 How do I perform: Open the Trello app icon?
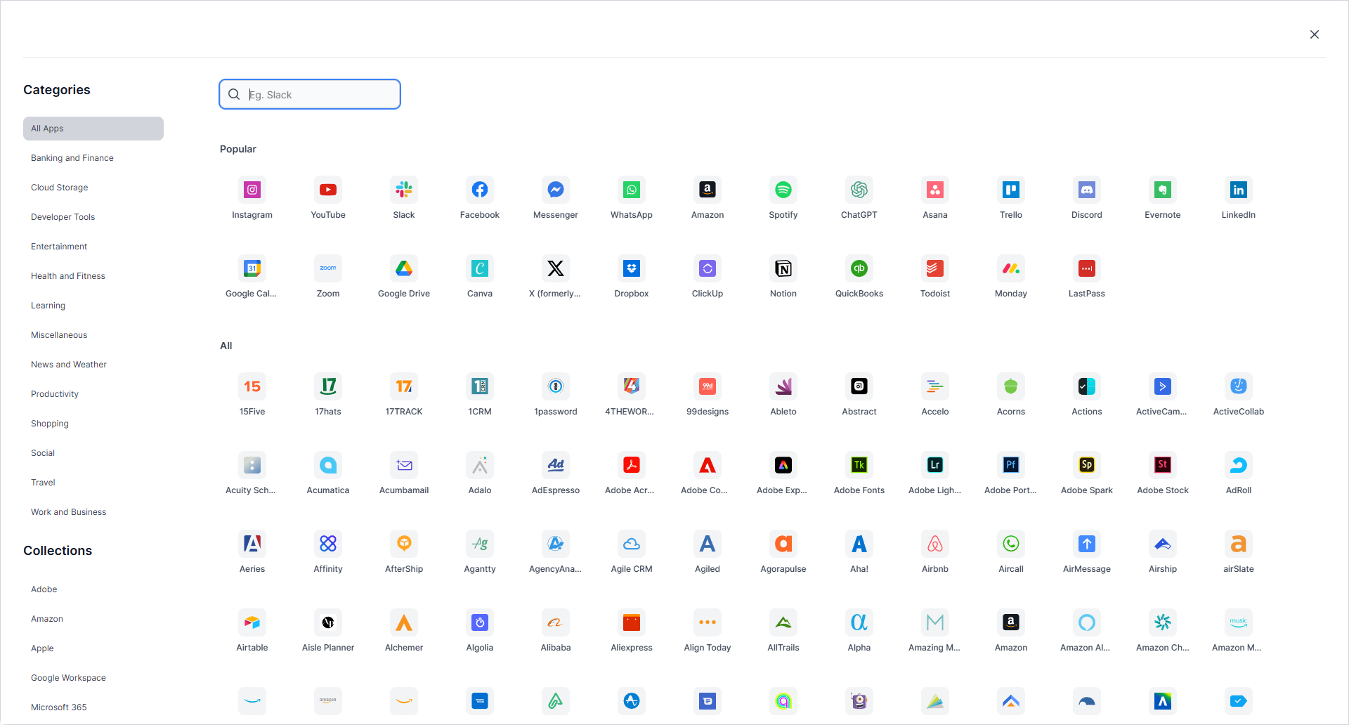tap(1011, 190)
